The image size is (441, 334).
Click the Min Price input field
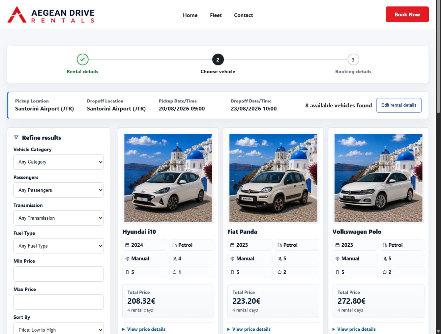pyautogui.click(x=59, y=274)
